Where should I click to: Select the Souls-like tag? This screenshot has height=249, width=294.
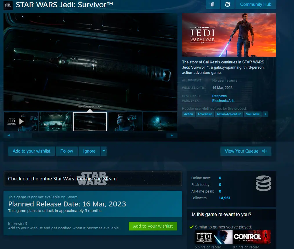click(x=253, y=114)
